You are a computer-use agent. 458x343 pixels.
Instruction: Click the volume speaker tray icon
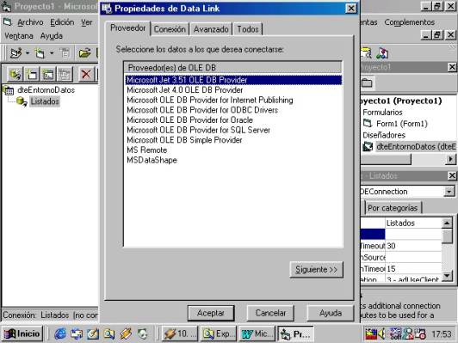point(381,334)
